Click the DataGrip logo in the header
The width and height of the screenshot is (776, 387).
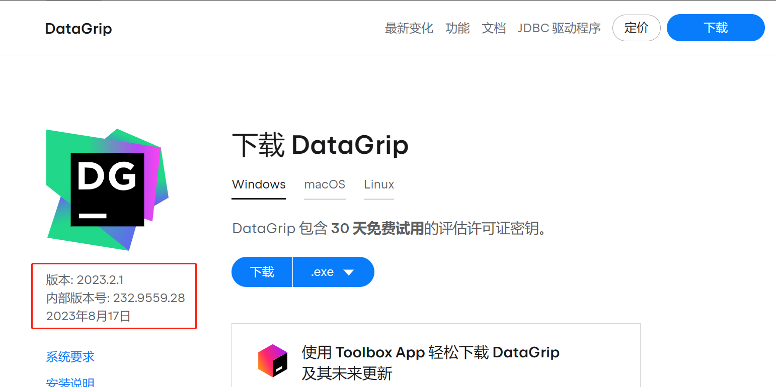(x=79, y=29)
